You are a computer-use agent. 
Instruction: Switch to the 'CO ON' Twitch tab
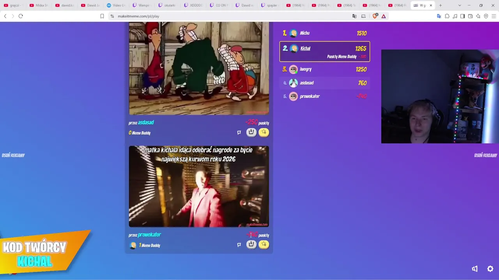click(219, 5)
